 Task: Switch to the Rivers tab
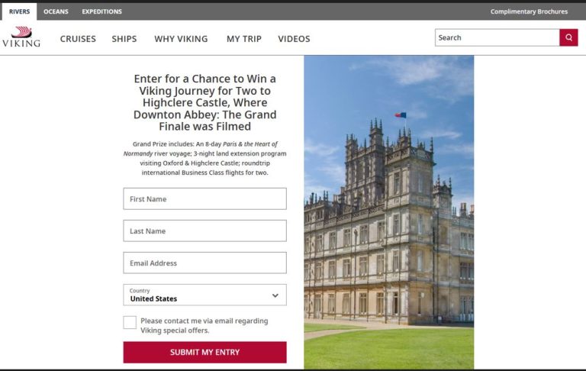click(19, 11)
